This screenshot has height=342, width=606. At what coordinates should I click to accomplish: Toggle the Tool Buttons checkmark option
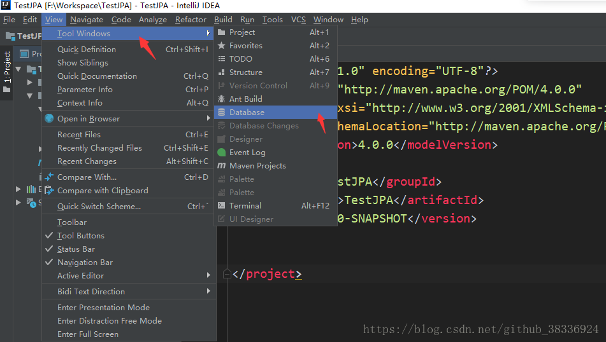pyautogui.click(x=129, y=236)
